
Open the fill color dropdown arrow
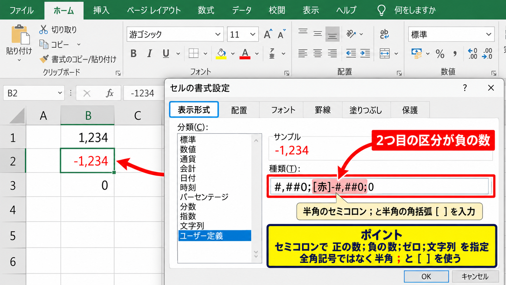coord(233,54)
